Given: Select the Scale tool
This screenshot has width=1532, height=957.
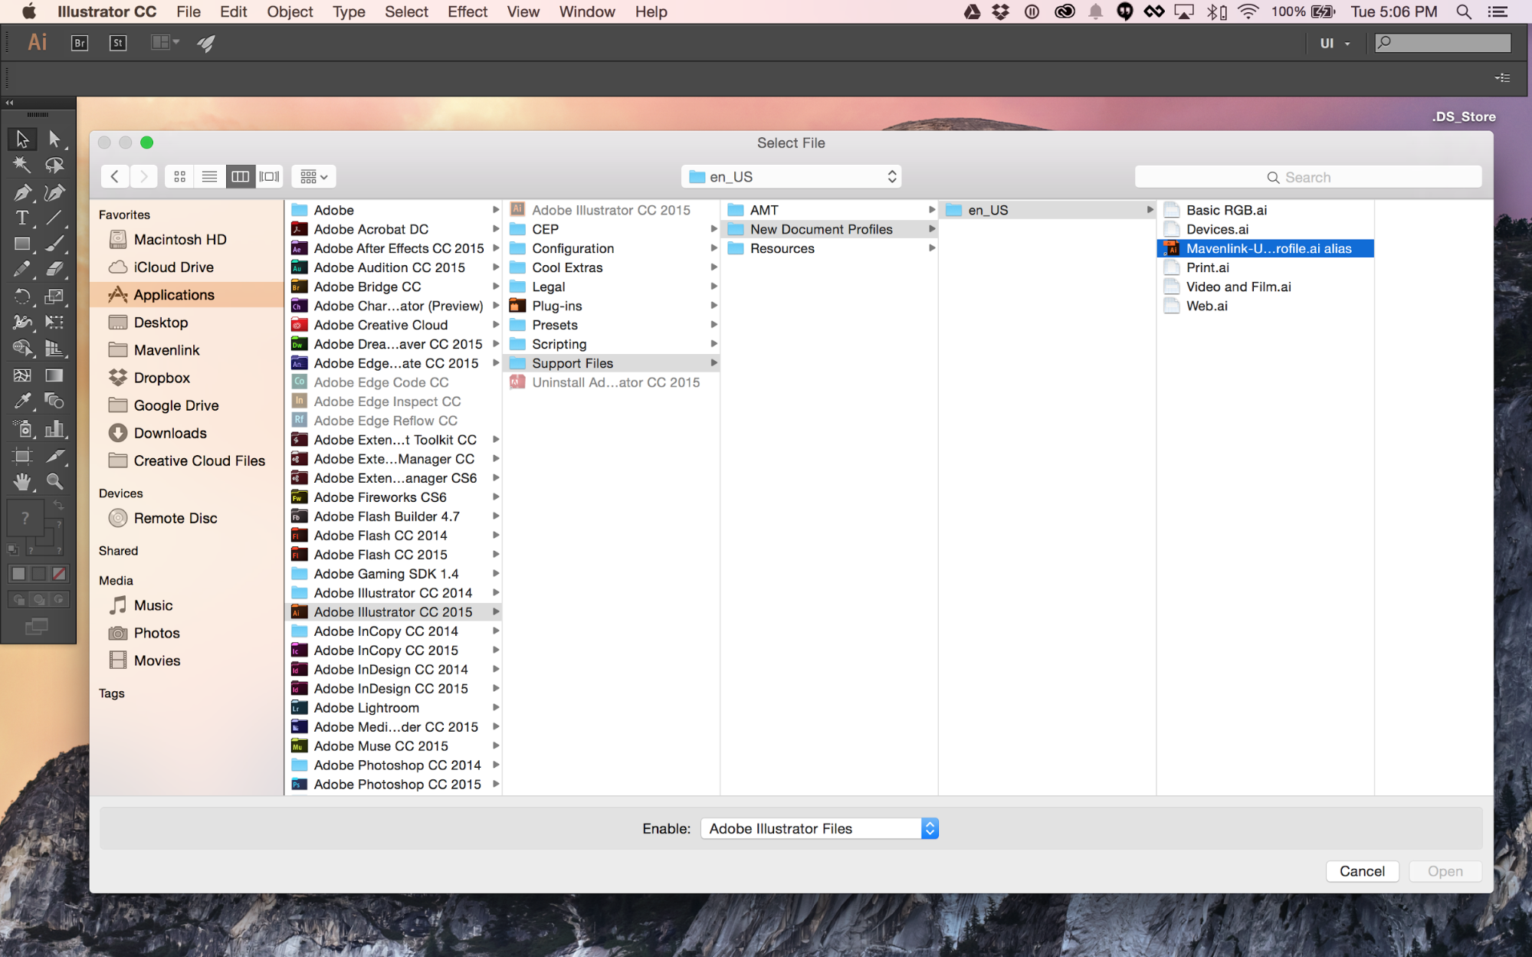Looking at the screenshot, I should click(54, 296).
